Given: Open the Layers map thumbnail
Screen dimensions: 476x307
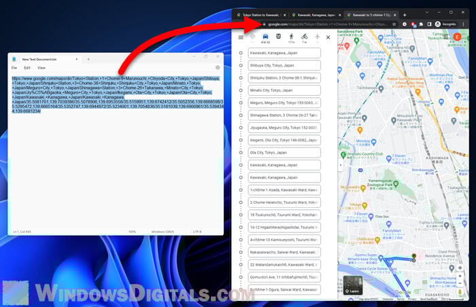Looking at the screenshot, I should [x=353, y=285].
